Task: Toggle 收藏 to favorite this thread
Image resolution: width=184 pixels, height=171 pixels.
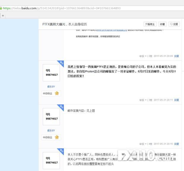Action: pos(162,24)
